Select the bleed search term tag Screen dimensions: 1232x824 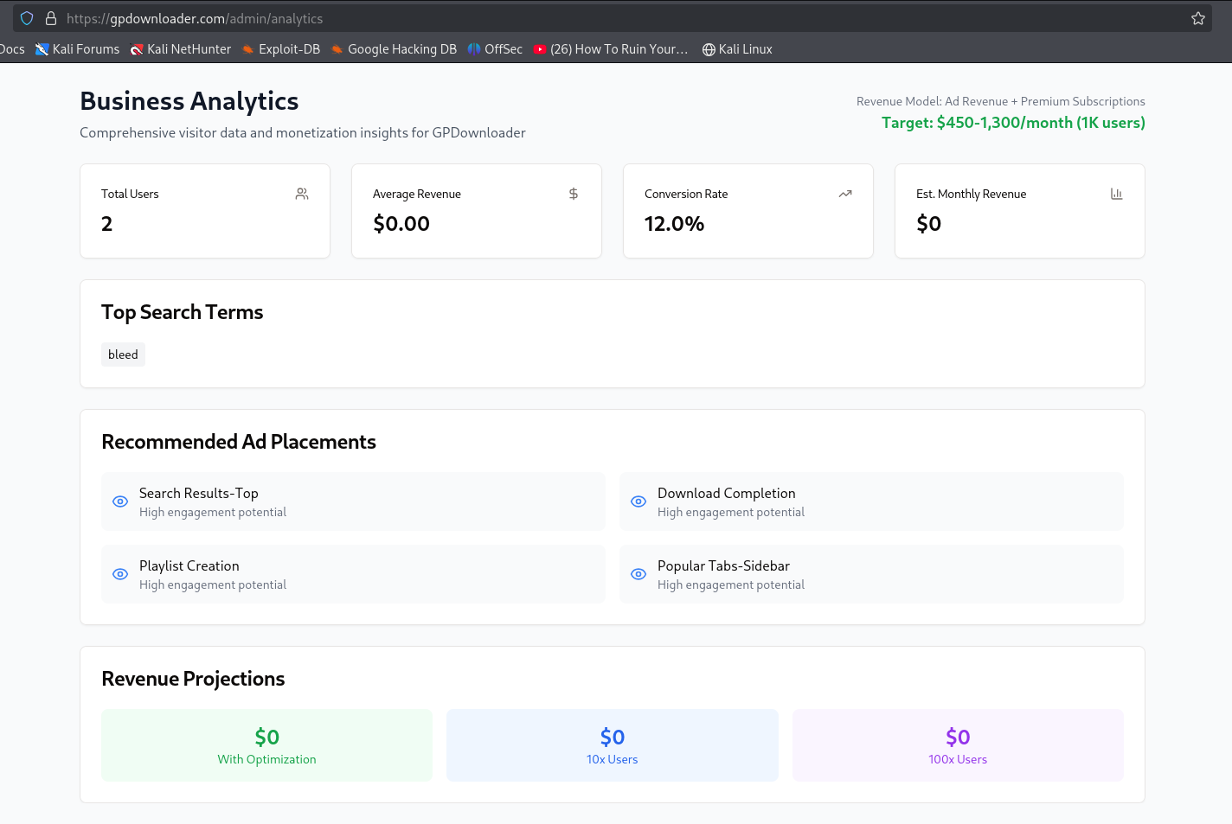tap(123, 355)
